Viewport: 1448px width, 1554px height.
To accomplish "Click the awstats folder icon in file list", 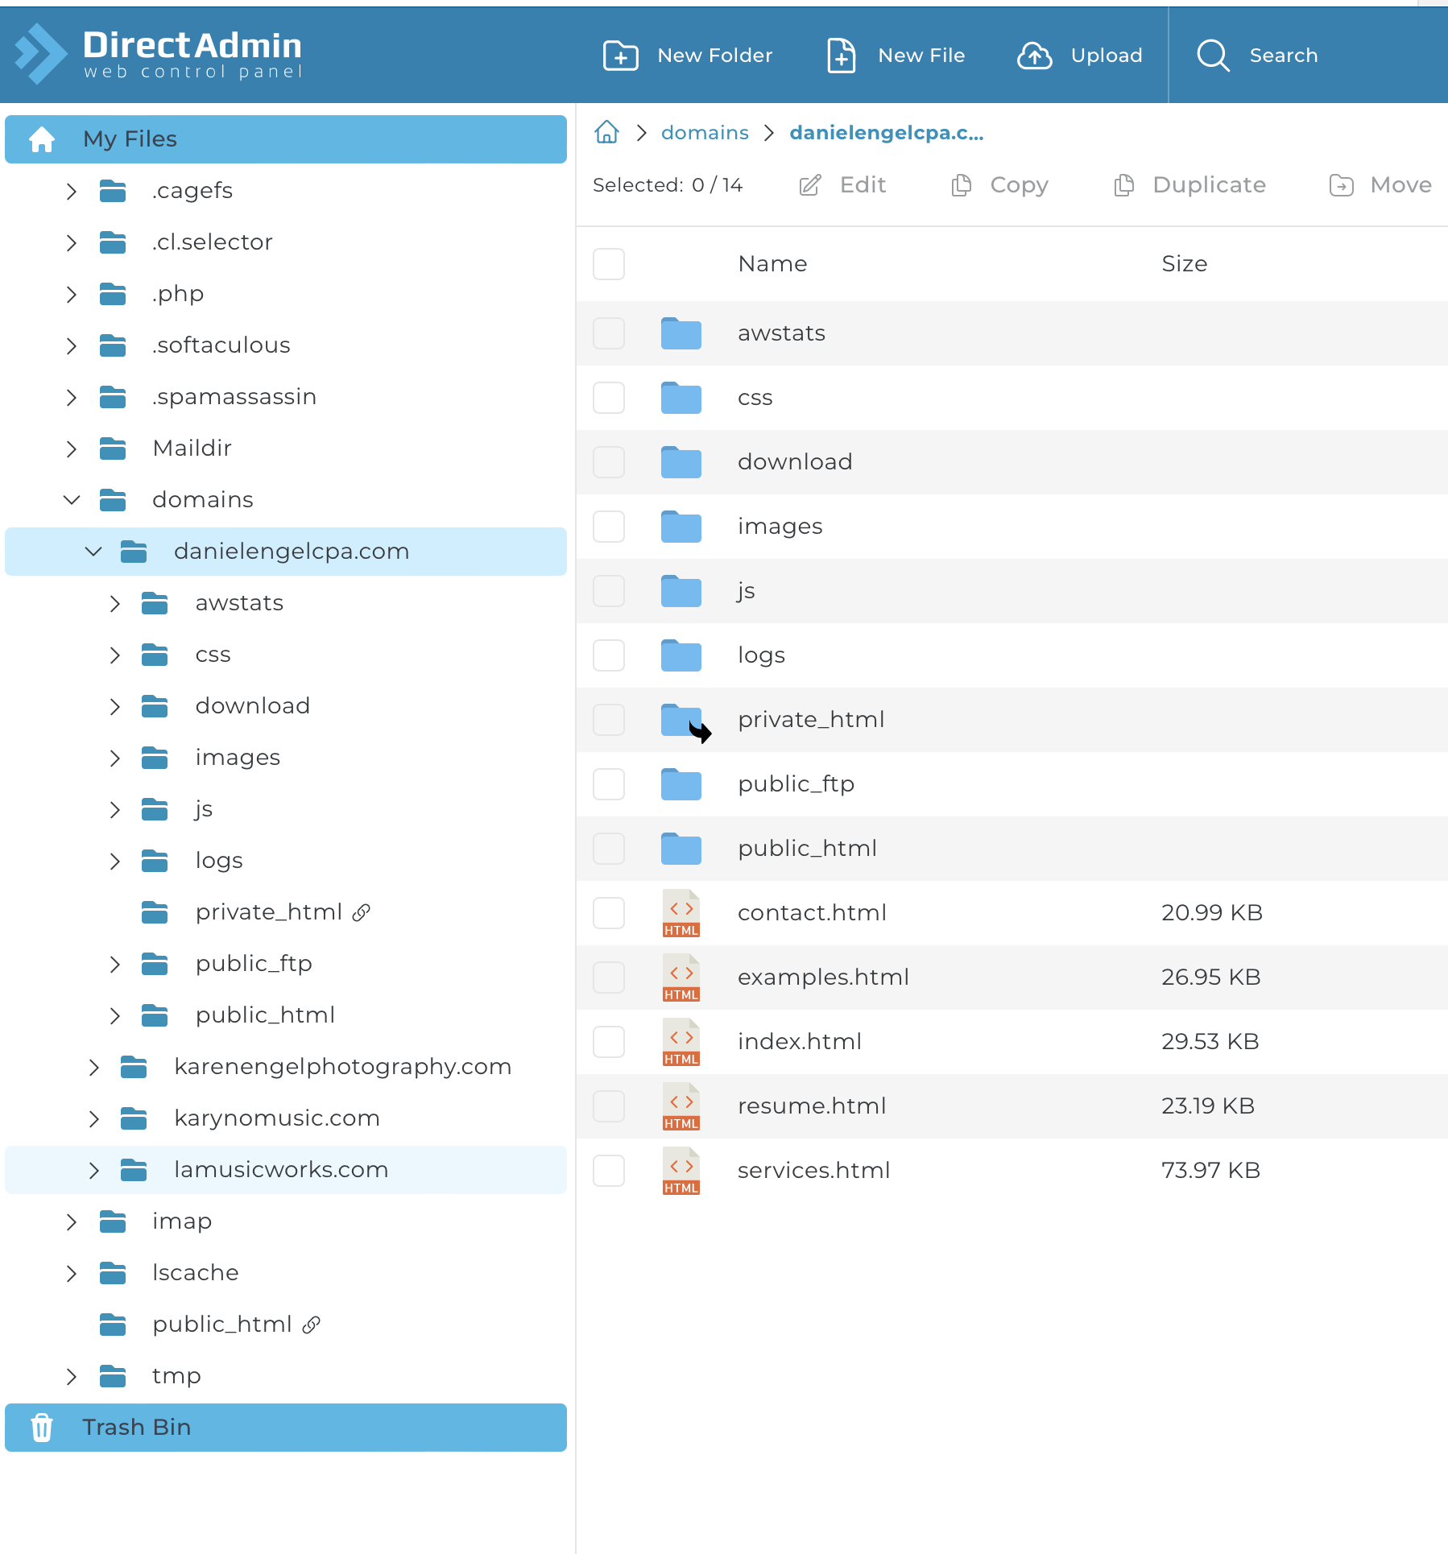I will [x=681, y=333].
